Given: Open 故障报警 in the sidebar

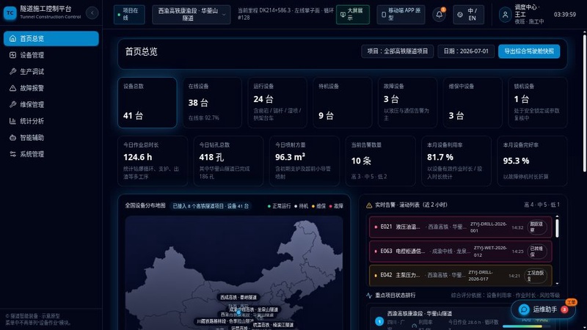Looking at the screenshot, I should [x=51, y=88].
